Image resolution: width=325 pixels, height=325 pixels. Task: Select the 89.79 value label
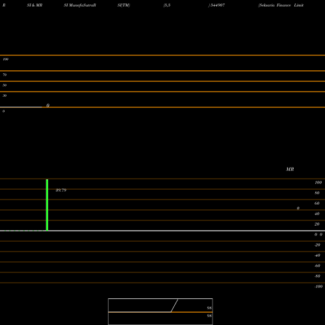[x=61, y=190]
